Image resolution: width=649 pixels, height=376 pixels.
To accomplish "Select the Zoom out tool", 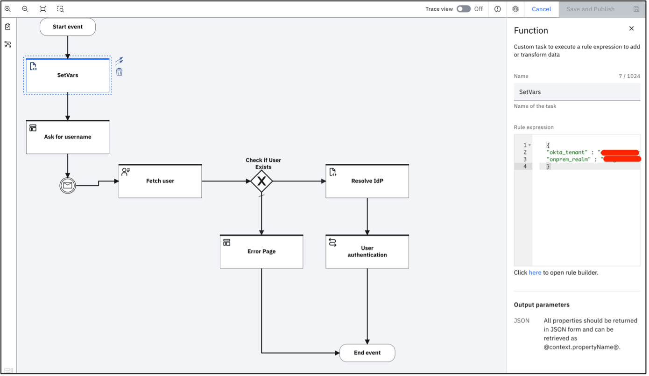I will tap(25, 8).
